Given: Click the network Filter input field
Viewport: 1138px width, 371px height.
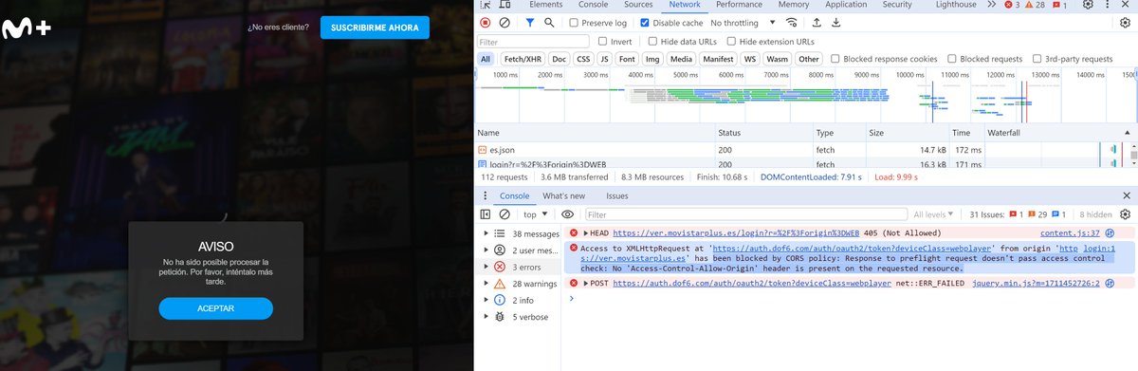Looking at the screenshot, I should tap(532, 42).
